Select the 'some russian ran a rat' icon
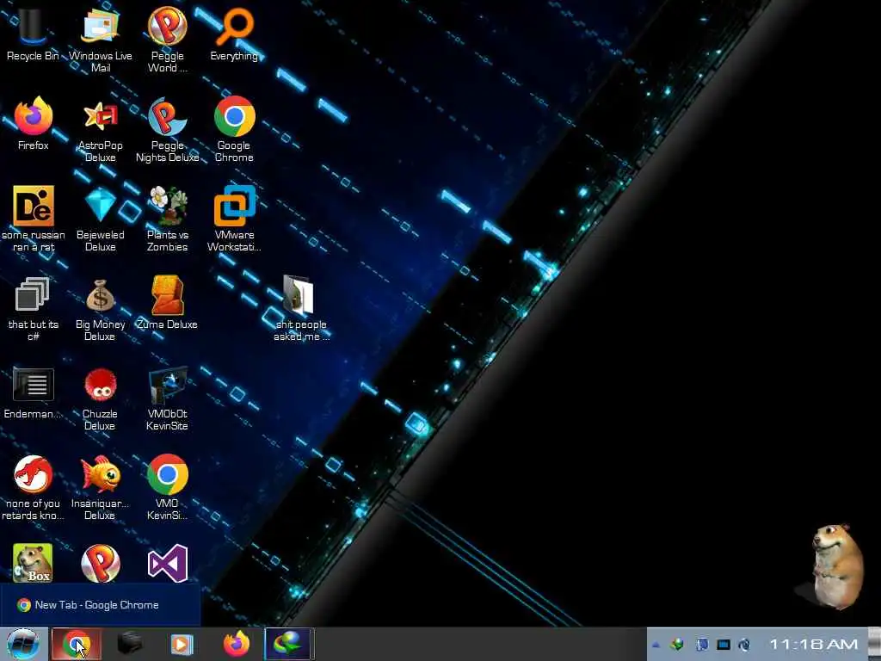This screenshot has height=661, width=881. point(34,218)
